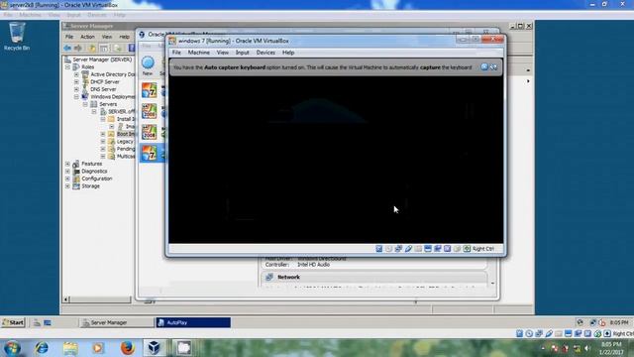Click the Back arrow in Server Manager toolbar
The width and height of the screenshot is (634, 357).
pos(67,49)
